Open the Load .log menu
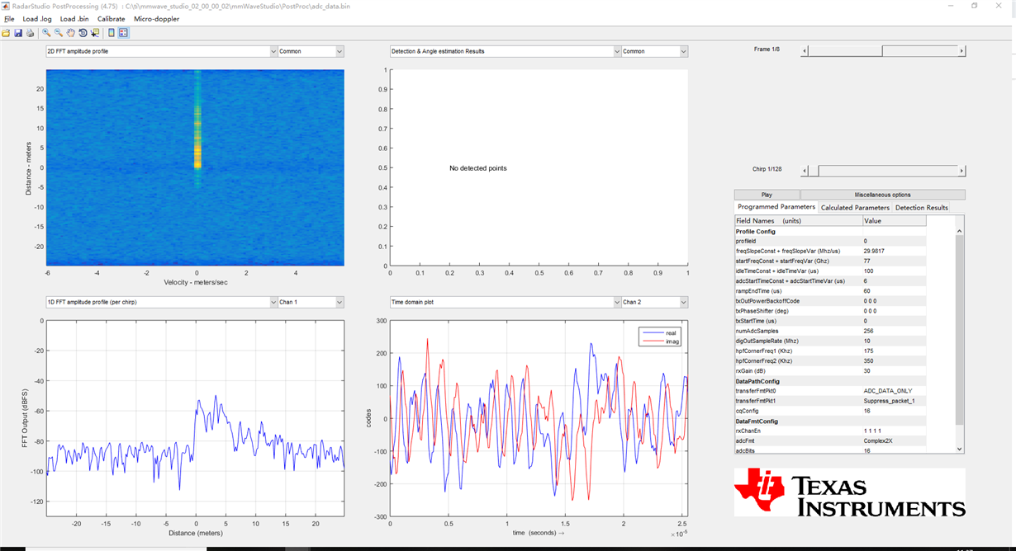Screen dimensions: 1016x551 click(x=36, y=18)
